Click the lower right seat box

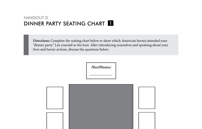(x=147, y=120)
